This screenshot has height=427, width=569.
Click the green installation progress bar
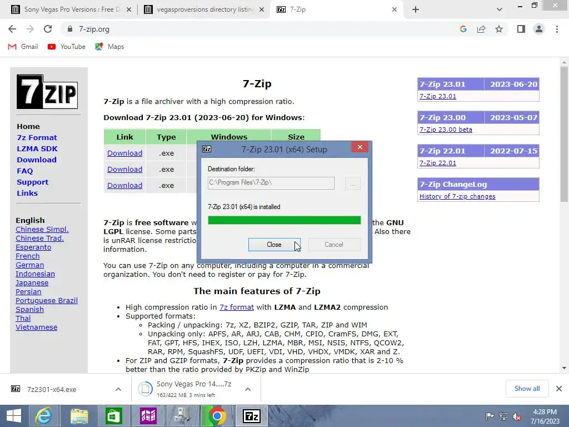tap(284, 220)
